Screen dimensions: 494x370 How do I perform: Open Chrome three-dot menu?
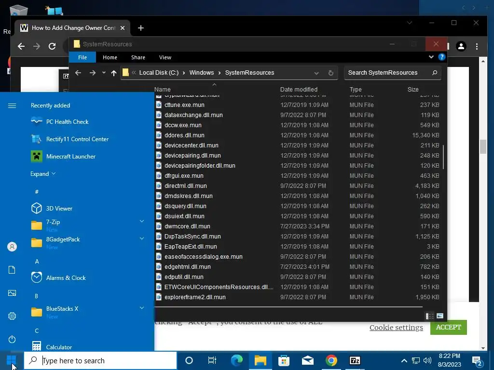pyautogui.click(x=477, y=47)
